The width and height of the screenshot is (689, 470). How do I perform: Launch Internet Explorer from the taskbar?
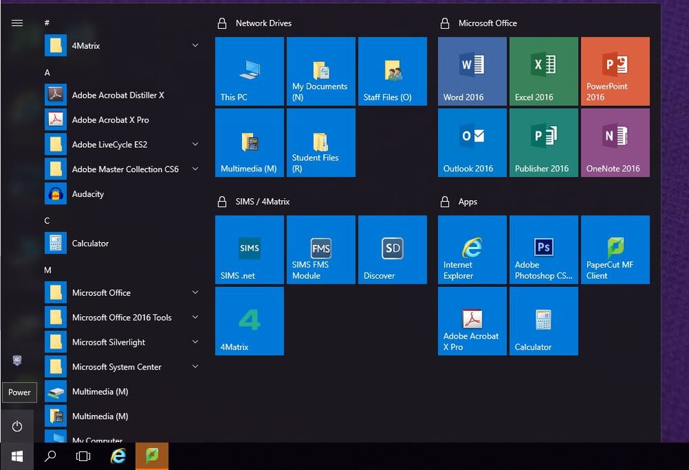(118, 456)
